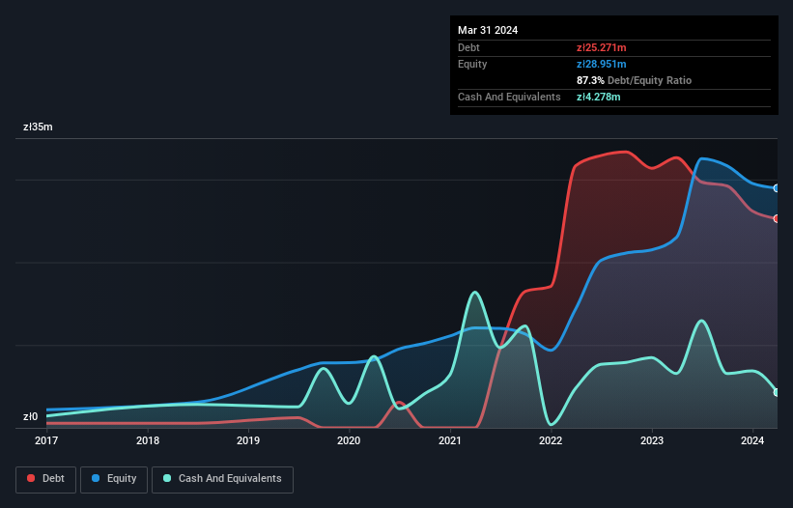Toggle the Debt legend button

pyautogui.click(x=46, y=479)
